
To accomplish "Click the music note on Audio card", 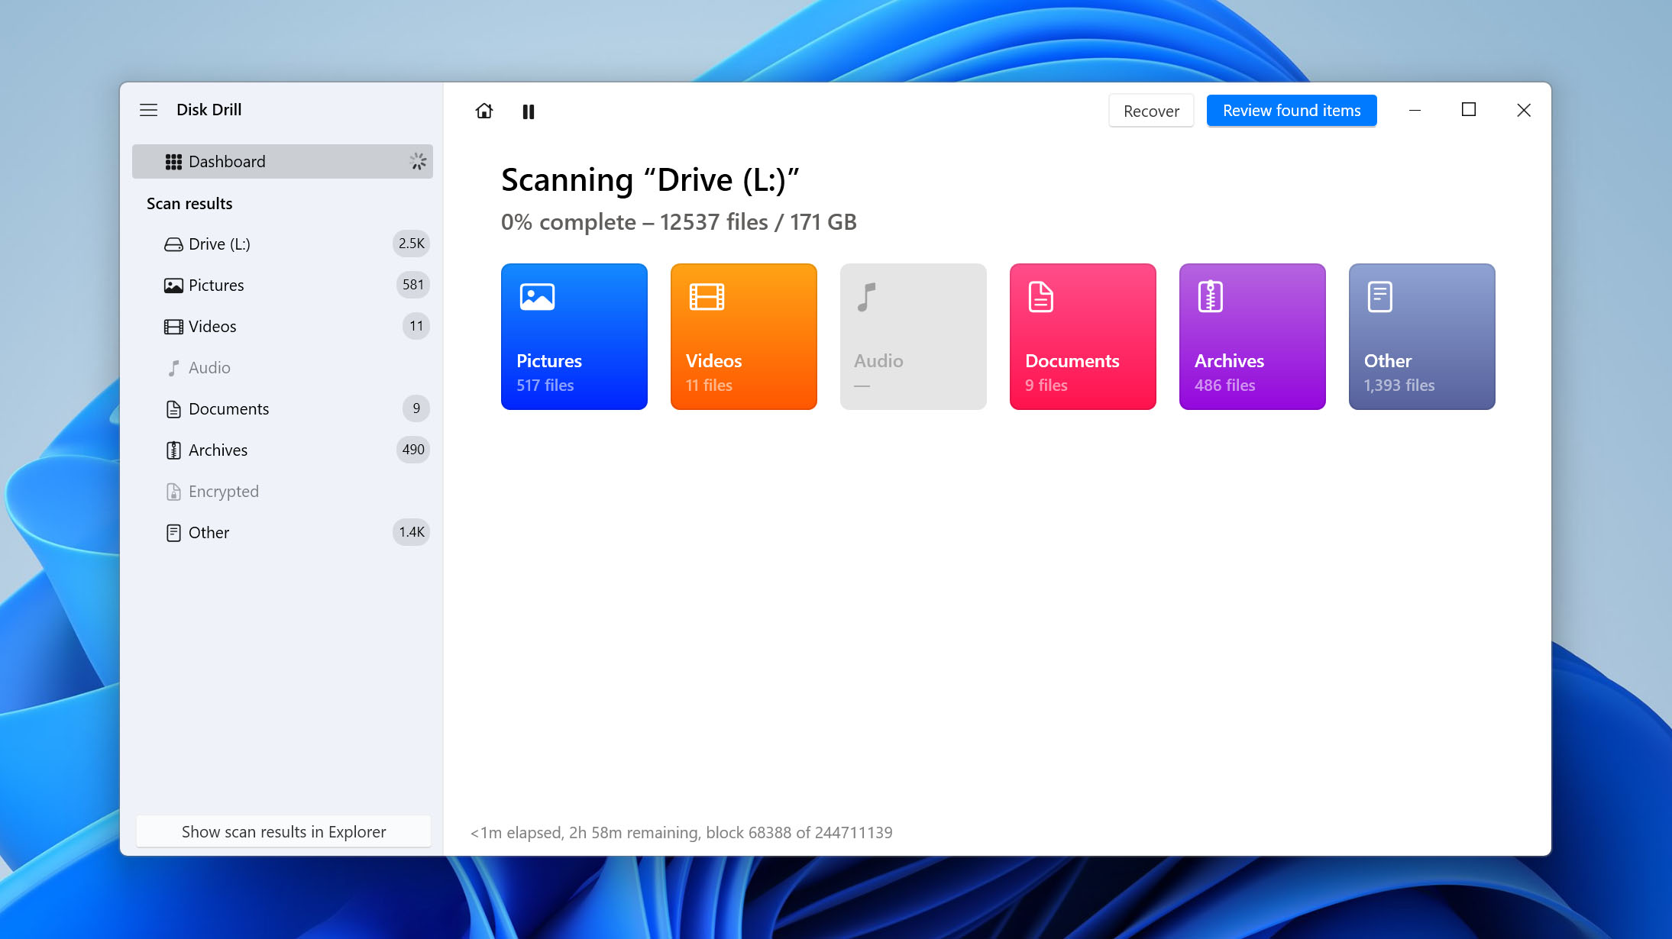I will click(x=866, y=297).
